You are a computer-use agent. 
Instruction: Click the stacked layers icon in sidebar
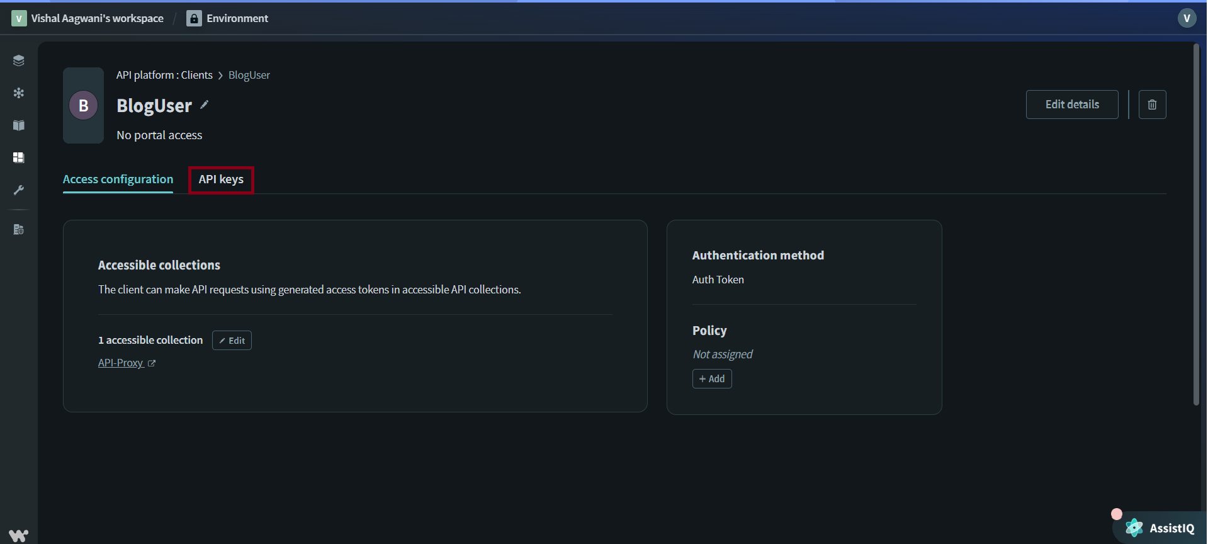click(19, 60)
